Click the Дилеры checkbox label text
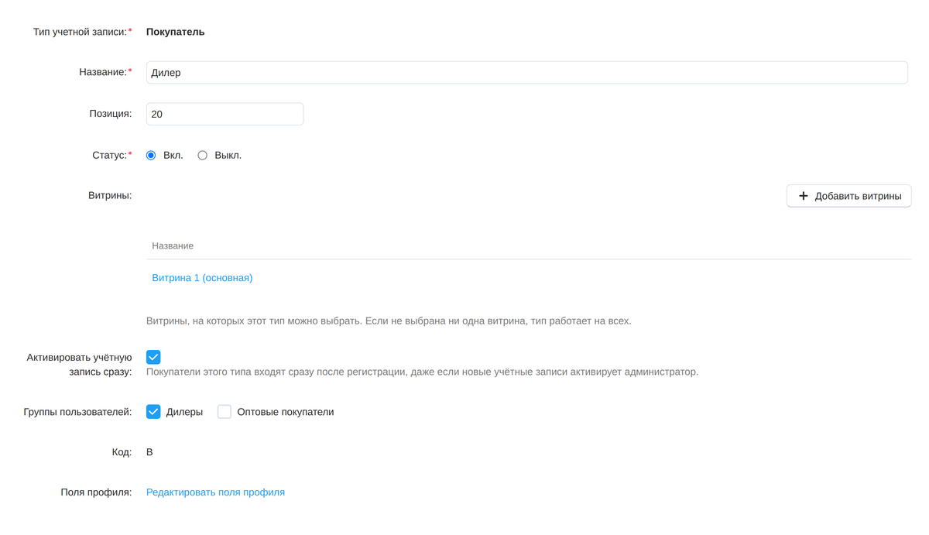Image resolution: width=929 pixels, height=535 pixels. [x=184, y=412]
